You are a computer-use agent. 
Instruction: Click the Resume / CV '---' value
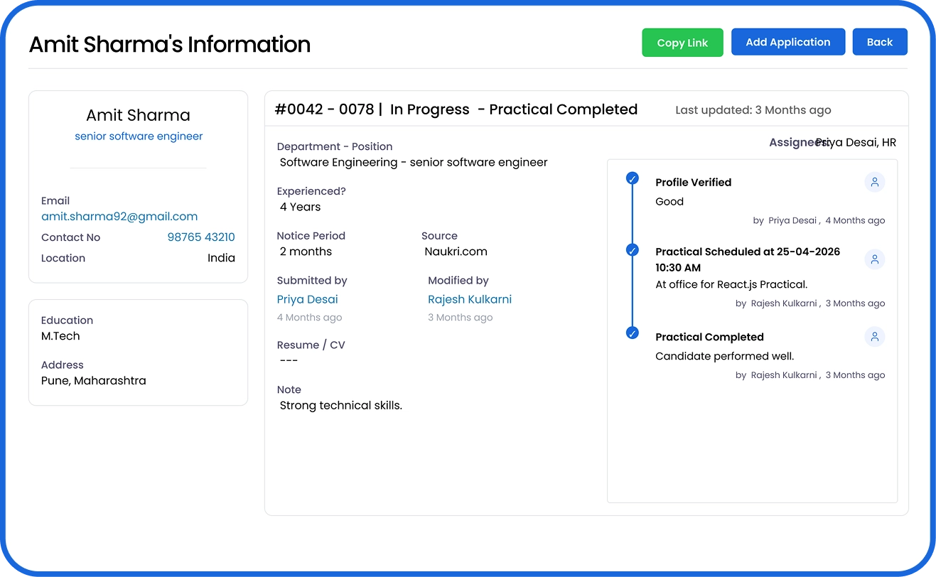(289, 361)
